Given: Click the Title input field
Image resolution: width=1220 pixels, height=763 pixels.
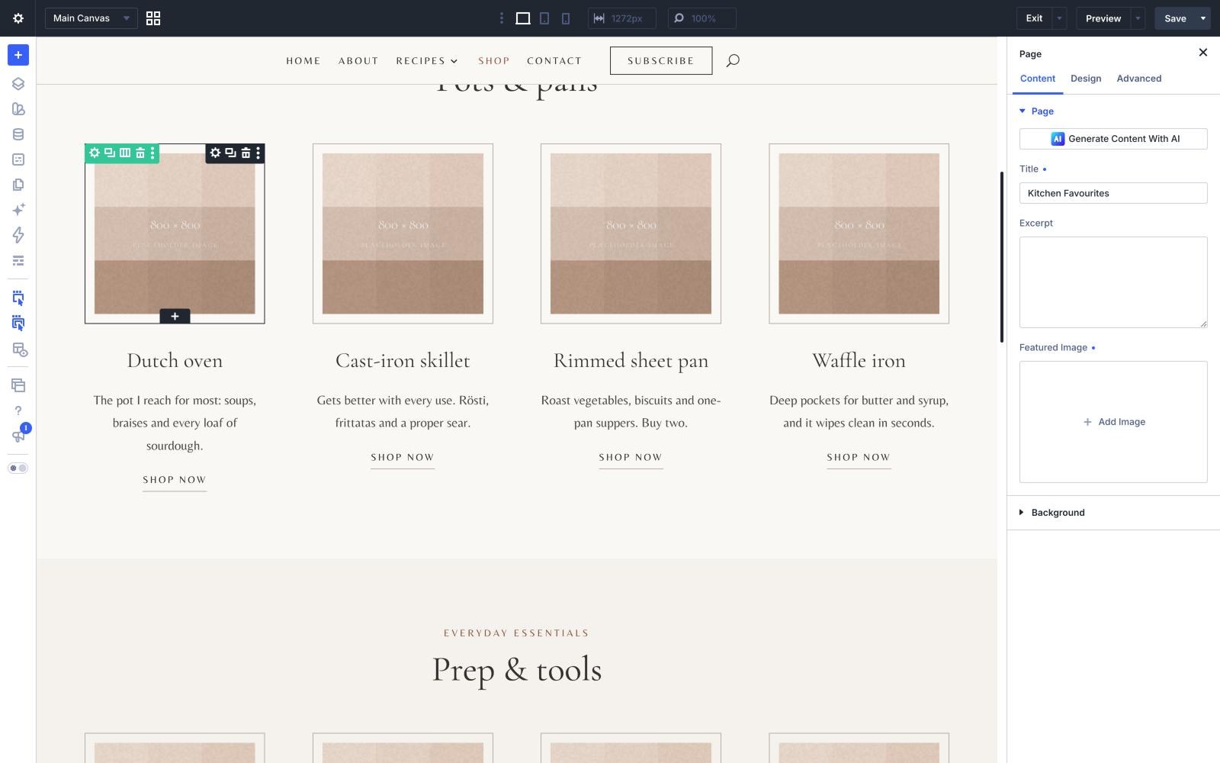Looking at the screenshot, I should click(1113, 193).
